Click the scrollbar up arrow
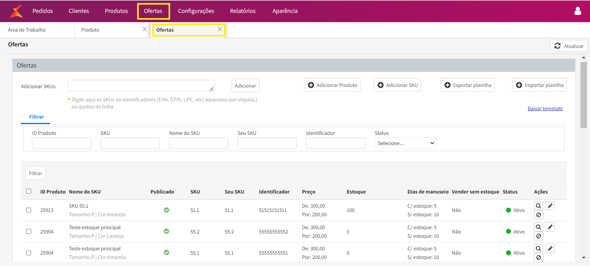Screen dimensions: 590x266 584,57
